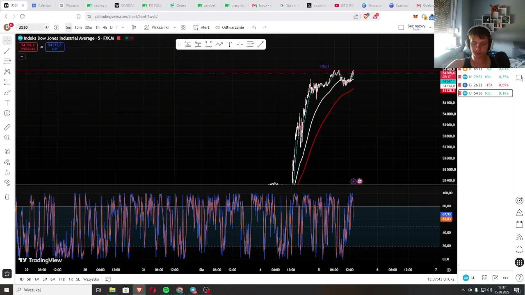Click the go to date icon
This screenshot has width=525, height=295.
tap(108, 279)
